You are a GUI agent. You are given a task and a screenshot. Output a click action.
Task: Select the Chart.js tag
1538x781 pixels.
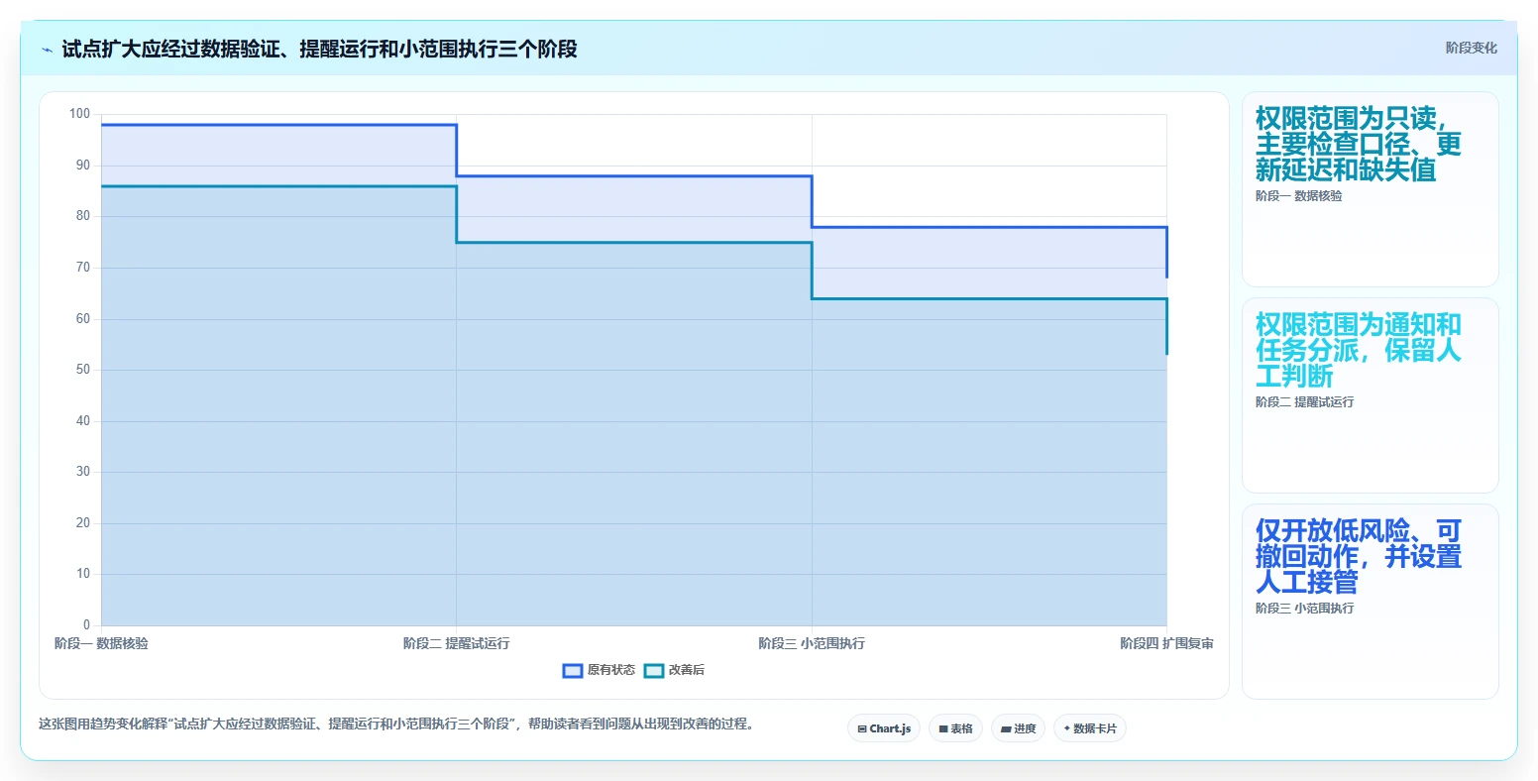[884, 728]
